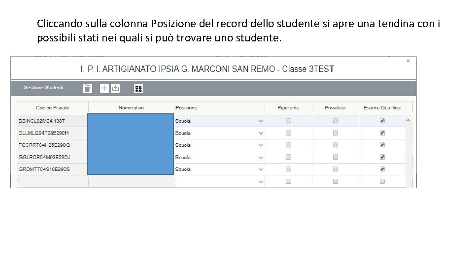Click the plus add student icon
Viewport: 473px width, 266px height.
pos(104,88)
